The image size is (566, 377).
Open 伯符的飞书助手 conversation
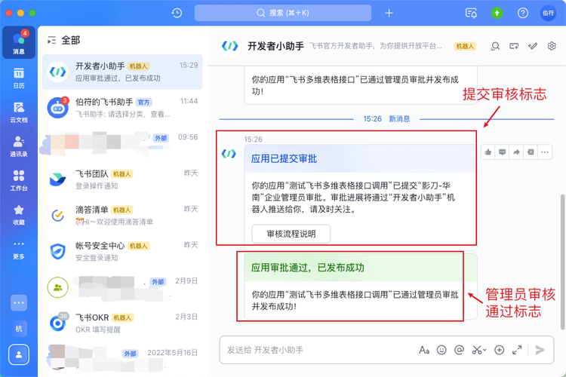[122, 108]
